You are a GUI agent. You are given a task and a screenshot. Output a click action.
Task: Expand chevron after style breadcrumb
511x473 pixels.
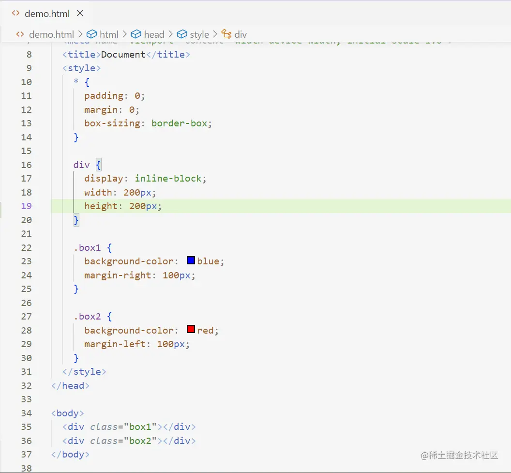(215, 34)
